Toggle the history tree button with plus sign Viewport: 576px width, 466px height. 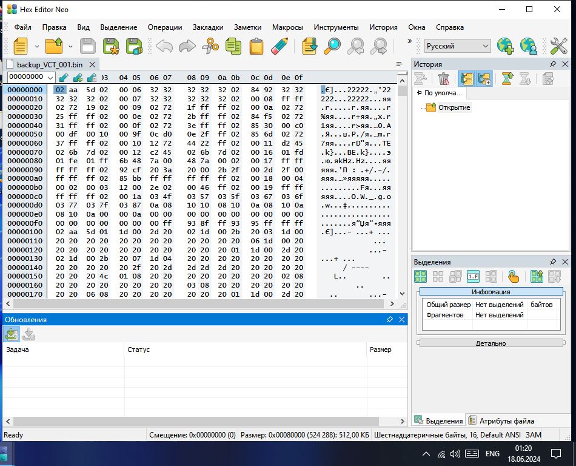[x=484, y=79]
